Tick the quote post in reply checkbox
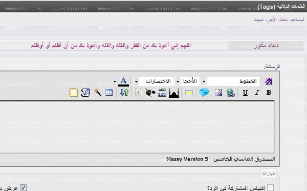 click(270, 188)
